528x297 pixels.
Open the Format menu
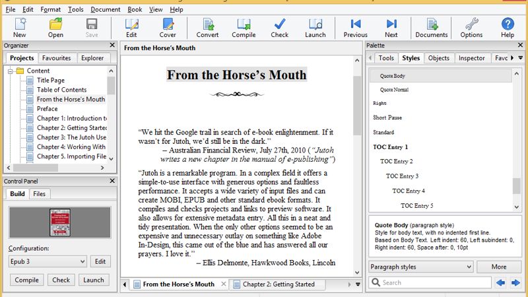coord(51,9)
